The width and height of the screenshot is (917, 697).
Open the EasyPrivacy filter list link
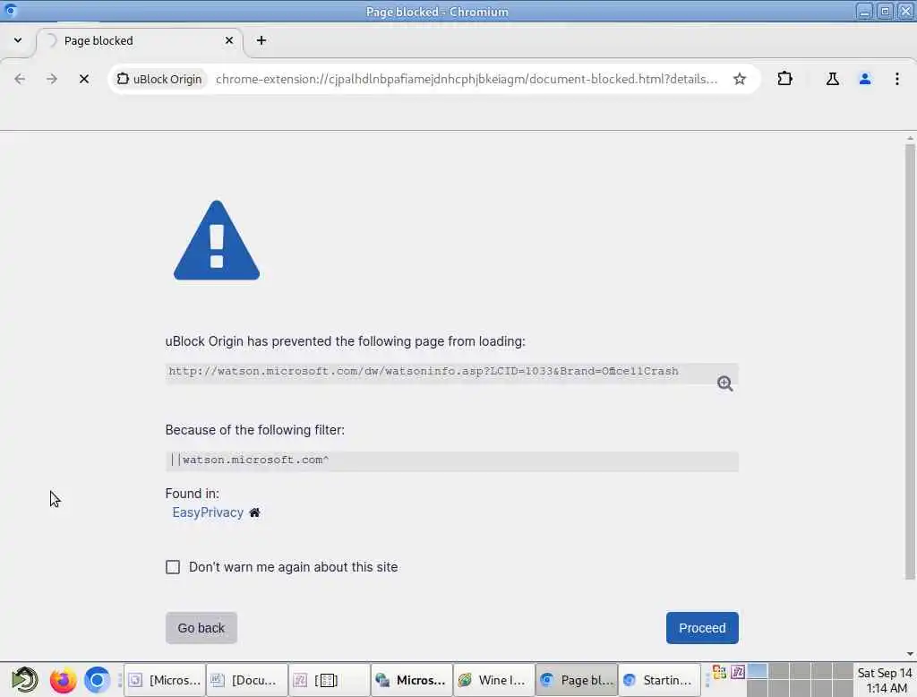point(208,512)
